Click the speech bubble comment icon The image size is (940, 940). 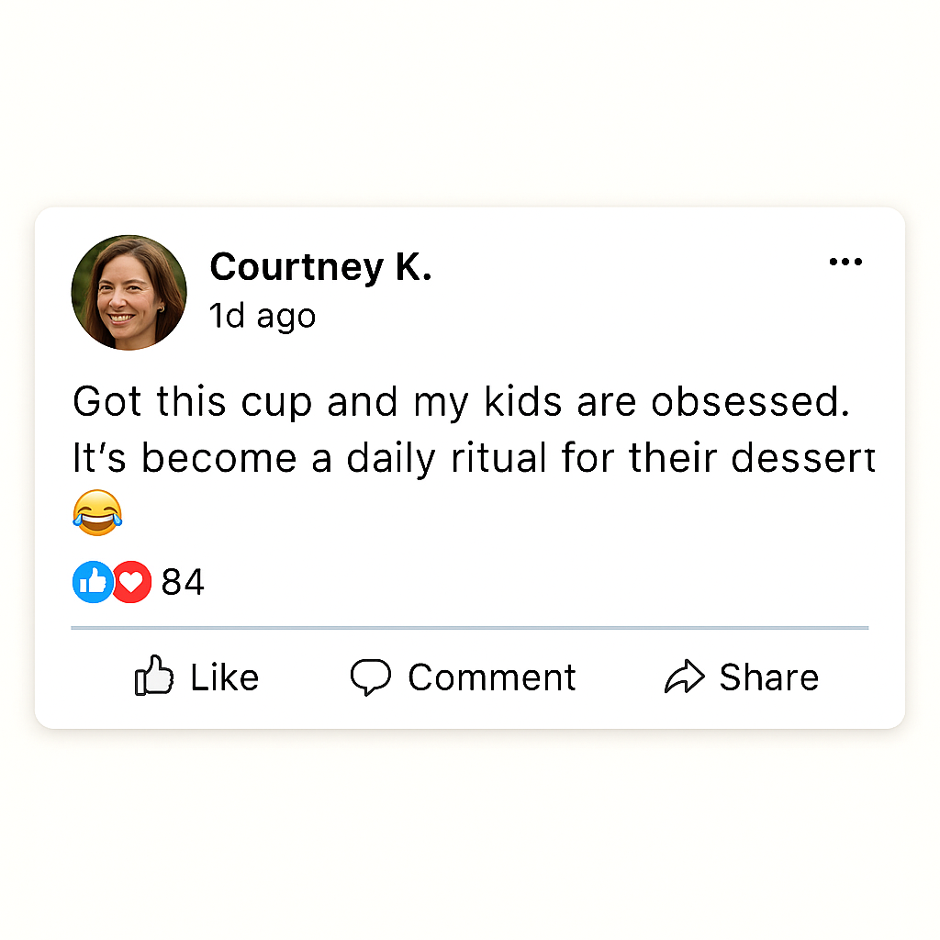371,677
